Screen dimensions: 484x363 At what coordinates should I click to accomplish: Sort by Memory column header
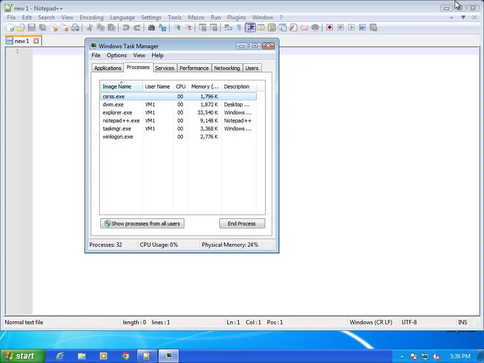click(x=205, y=86)
